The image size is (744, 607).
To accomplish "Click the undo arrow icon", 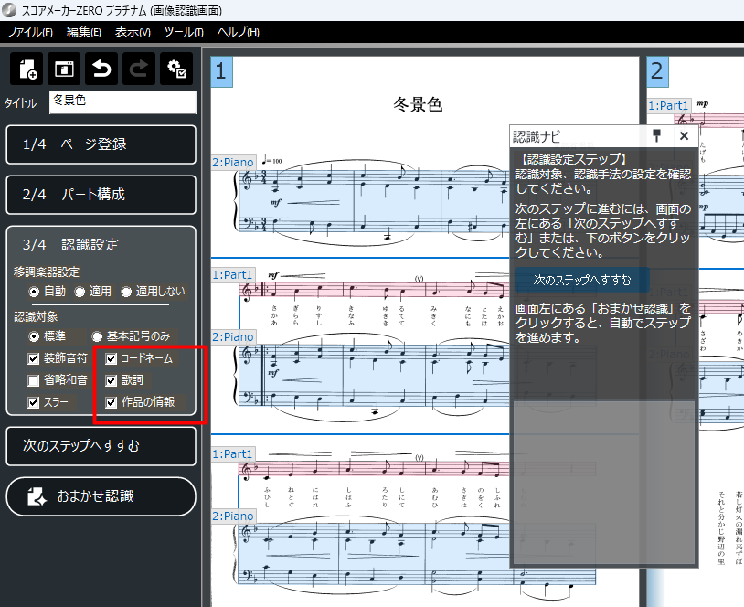I will (x=101, y=69).
